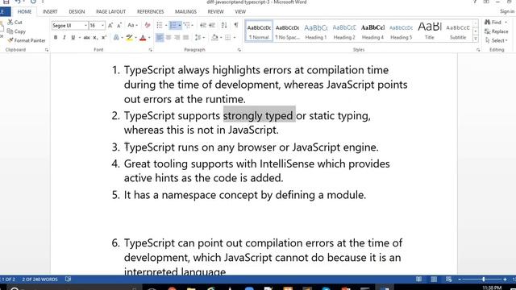The width and height of the screenshot is (516, 290).
Task: Toggle show paragraph marks
Action: point(236,25)
